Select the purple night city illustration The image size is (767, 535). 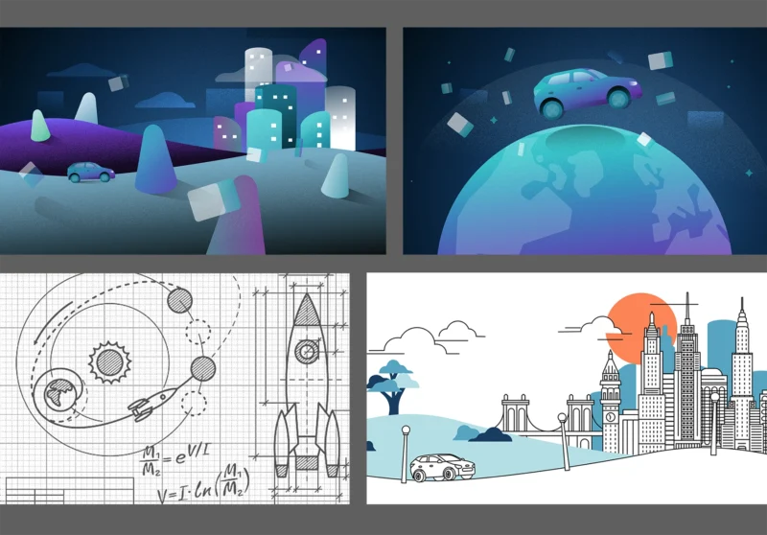click(192, 141)
